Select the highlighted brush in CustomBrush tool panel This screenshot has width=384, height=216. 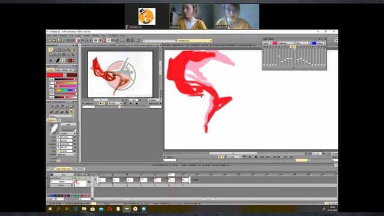72,112
